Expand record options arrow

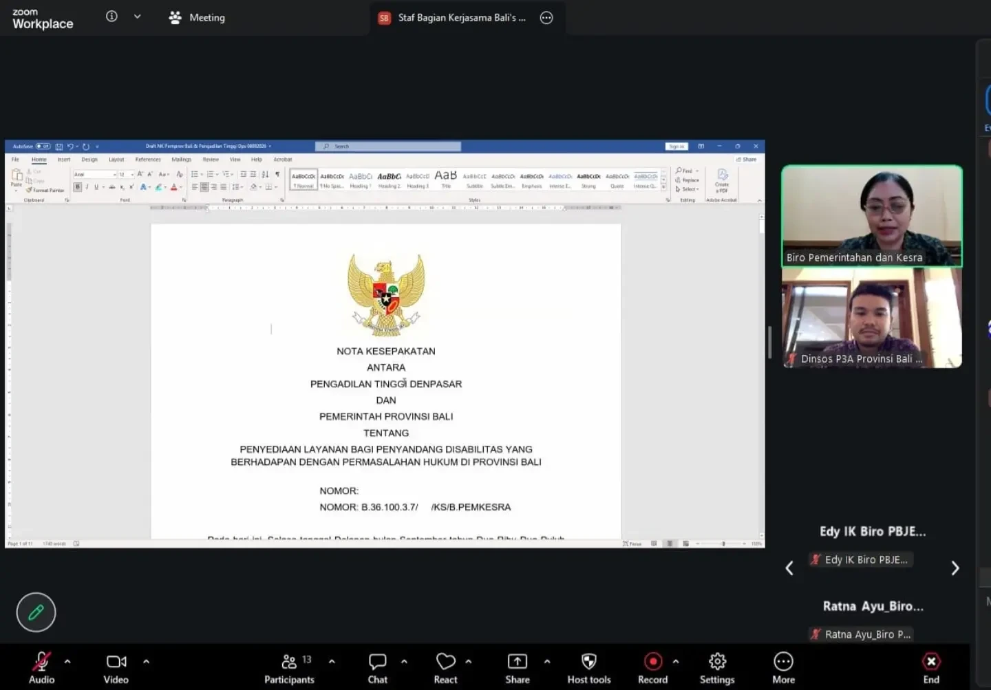676,661
